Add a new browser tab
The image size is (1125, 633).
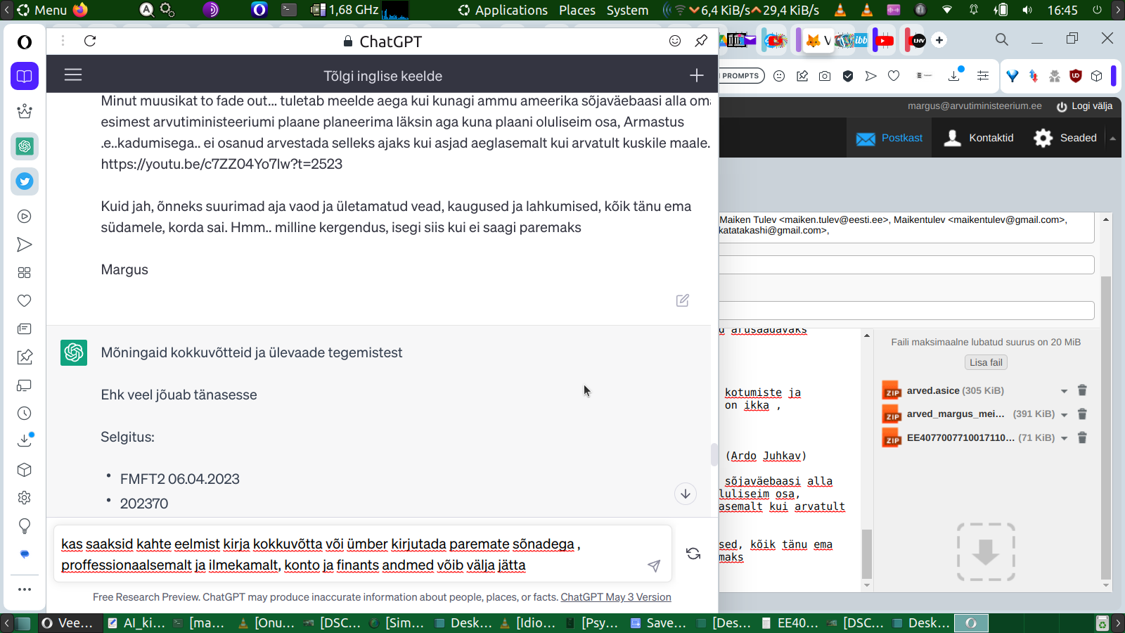939,40
